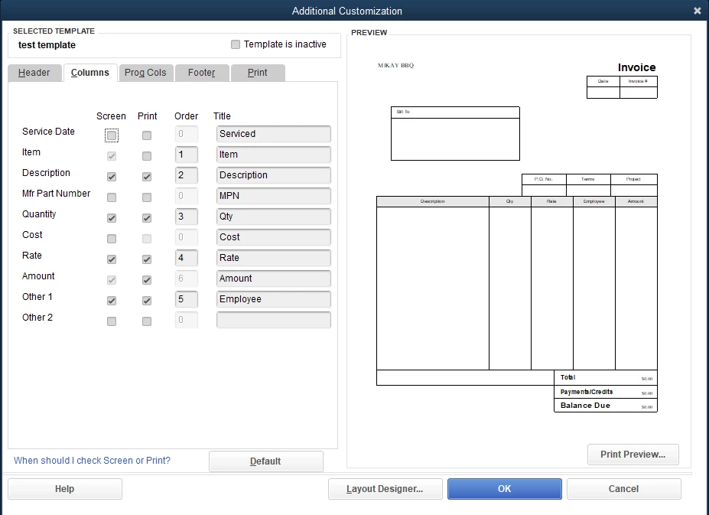
Task: Click the Cancel button
Action: pos(623,489)
